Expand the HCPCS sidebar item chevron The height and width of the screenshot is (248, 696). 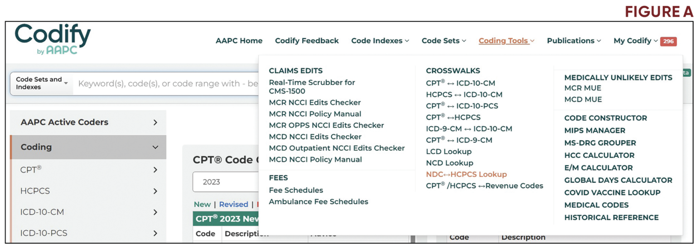(x=155, y=191)
